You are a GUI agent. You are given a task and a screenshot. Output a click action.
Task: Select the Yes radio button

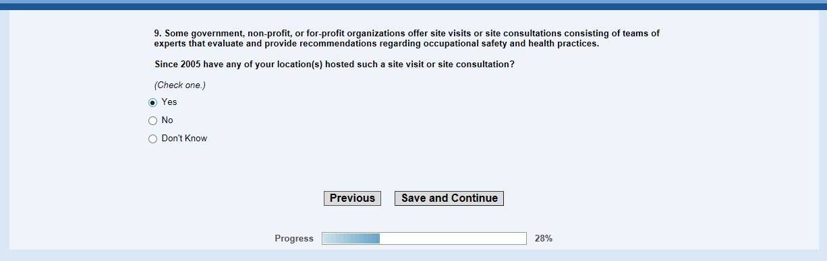[152, 103]
